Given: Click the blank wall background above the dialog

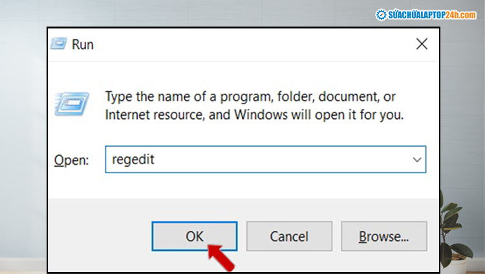Looking at the screenshot, I should [x=194, y=13].
